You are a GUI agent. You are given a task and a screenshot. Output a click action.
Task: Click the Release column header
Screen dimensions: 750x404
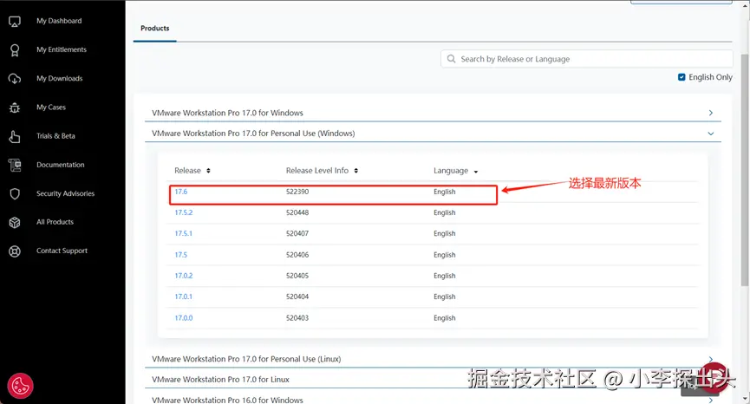coord(187,171)
